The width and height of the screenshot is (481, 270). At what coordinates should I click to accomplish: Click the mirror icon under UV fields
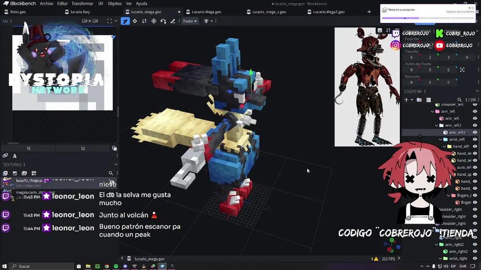coord(15,156)
